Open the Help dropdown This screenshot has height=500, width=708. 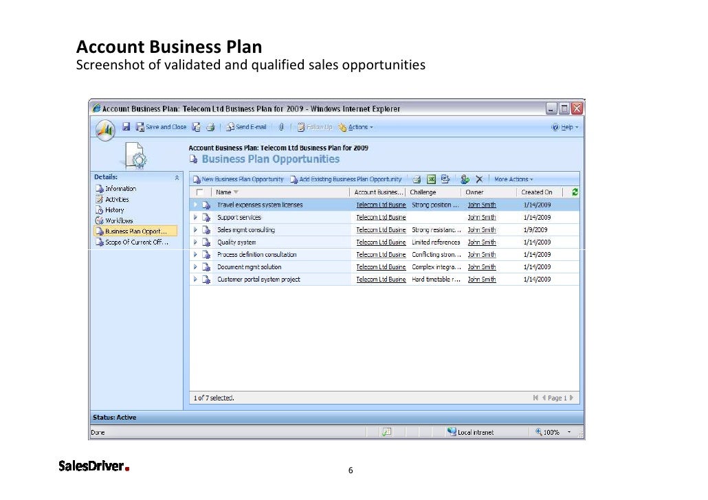pyautogui.click(x=565, y=127)
